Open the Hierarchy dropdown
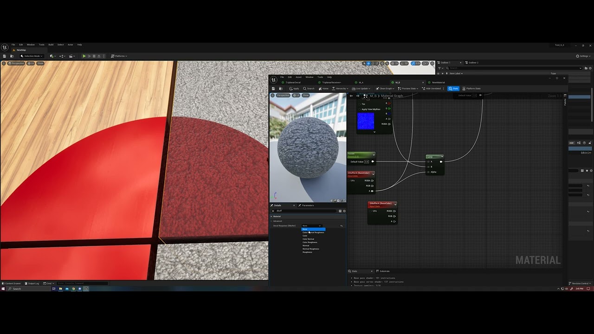The height and width of the screenshot is (334, 594). pyautogui.click(x=340, y=89)
